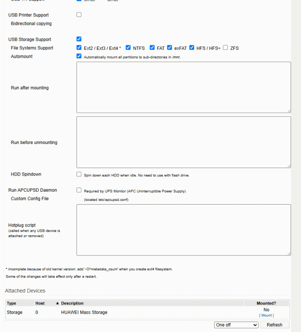The width and height of the screenshot is (301, 332).
Task: Enable ZFS file system support
Action: coord(225,48)
